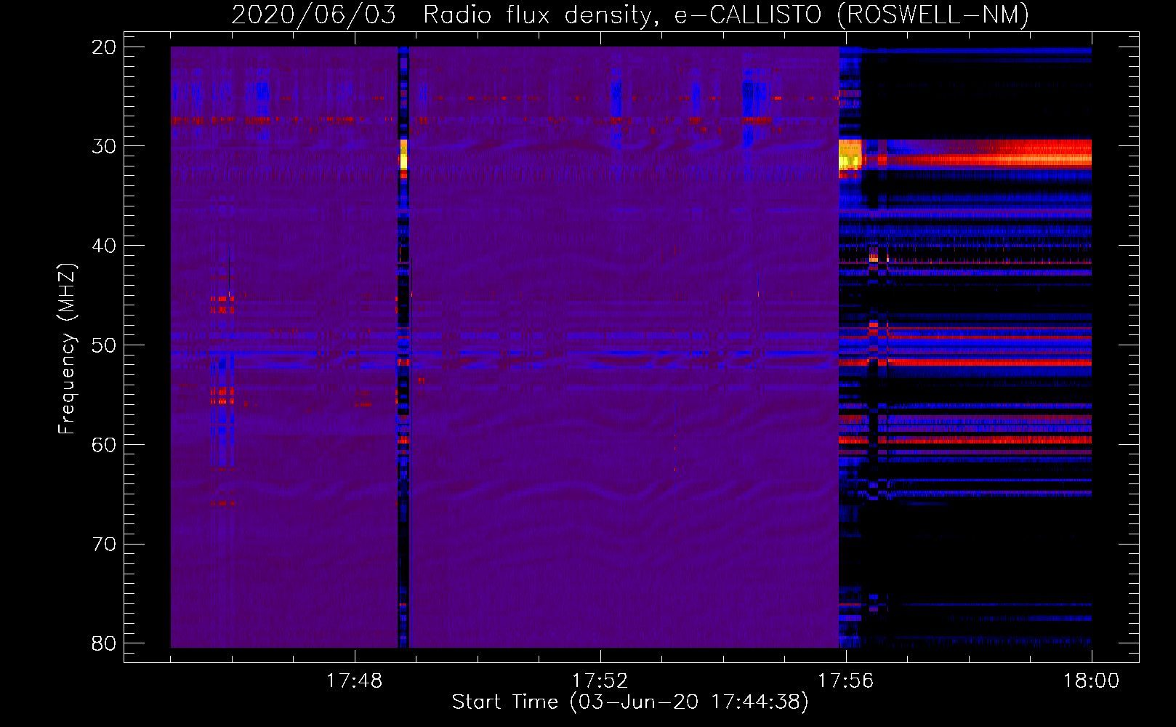Click the 17:56 time tick label
This screenshot has width=1176, height=727.
coord(845,681)
